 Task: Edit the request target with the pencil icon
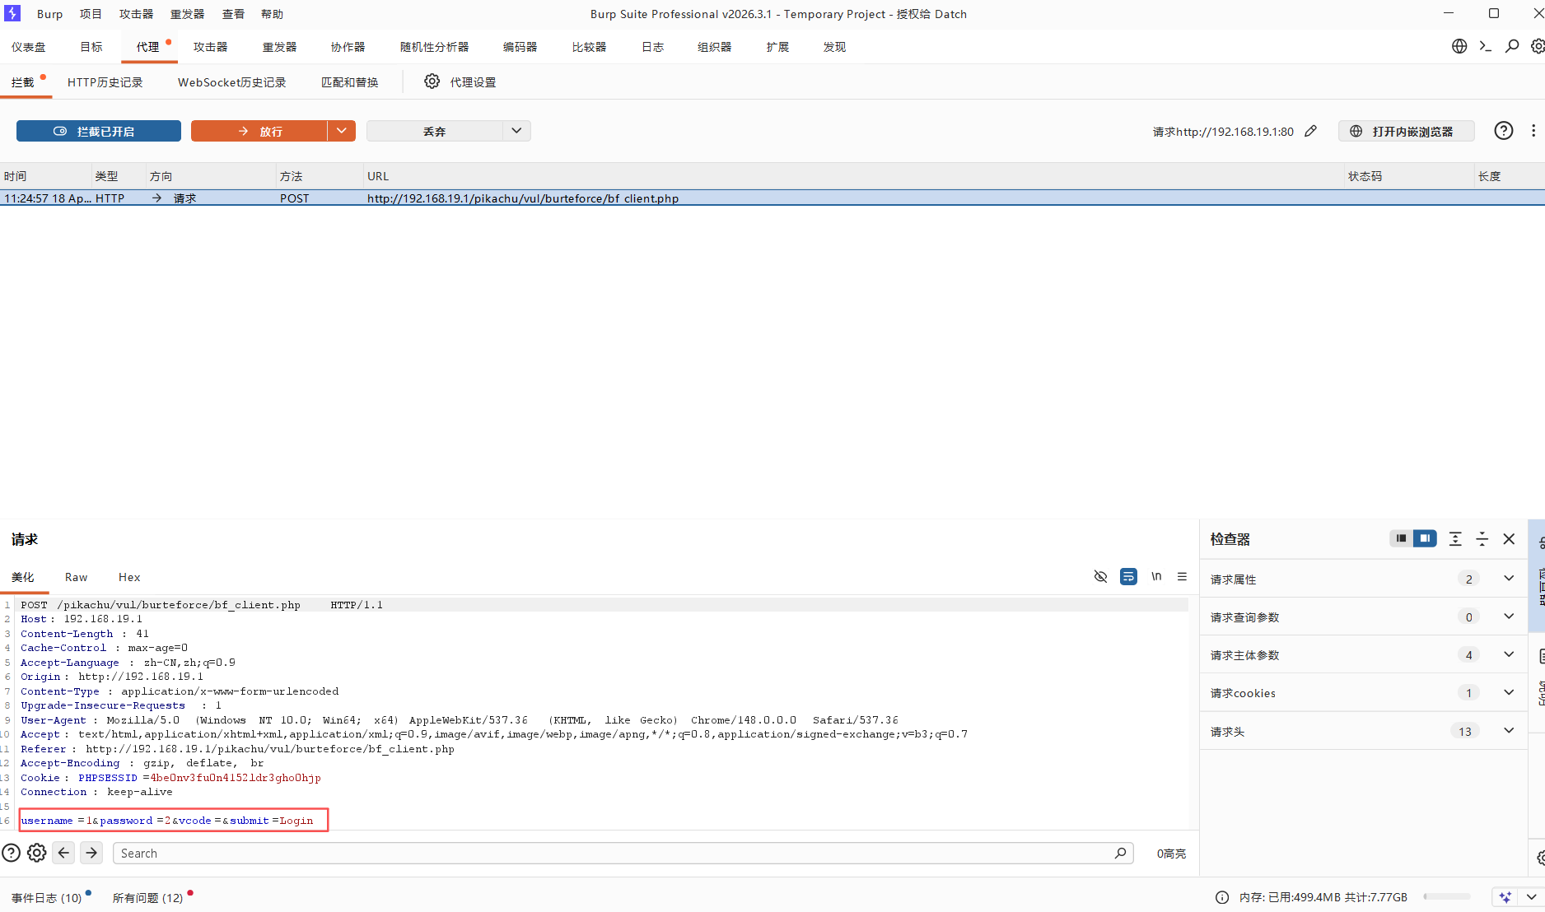(1311, 131)
